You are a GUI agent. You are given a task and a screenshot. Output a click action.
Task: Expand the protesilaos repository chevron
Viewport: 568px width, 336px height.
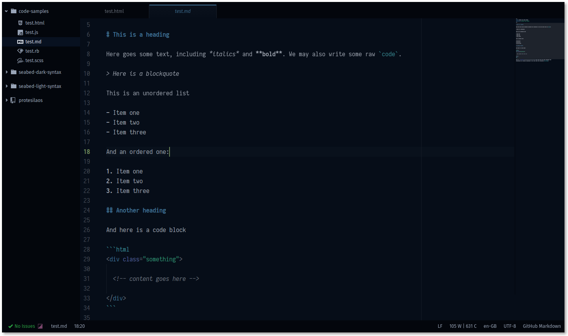(x=6, y=100)
